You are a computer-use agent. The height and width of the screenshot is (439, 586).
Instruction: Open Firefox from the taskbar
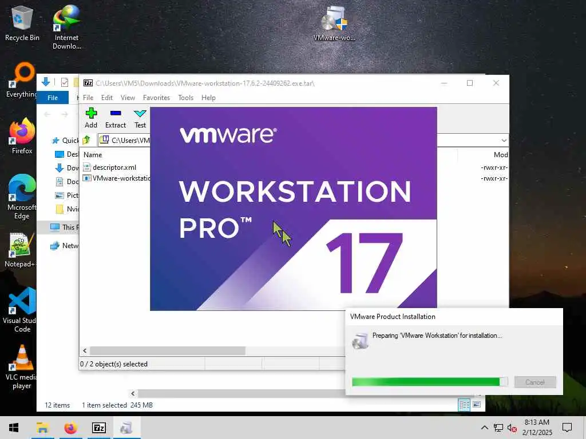point(70,428)
